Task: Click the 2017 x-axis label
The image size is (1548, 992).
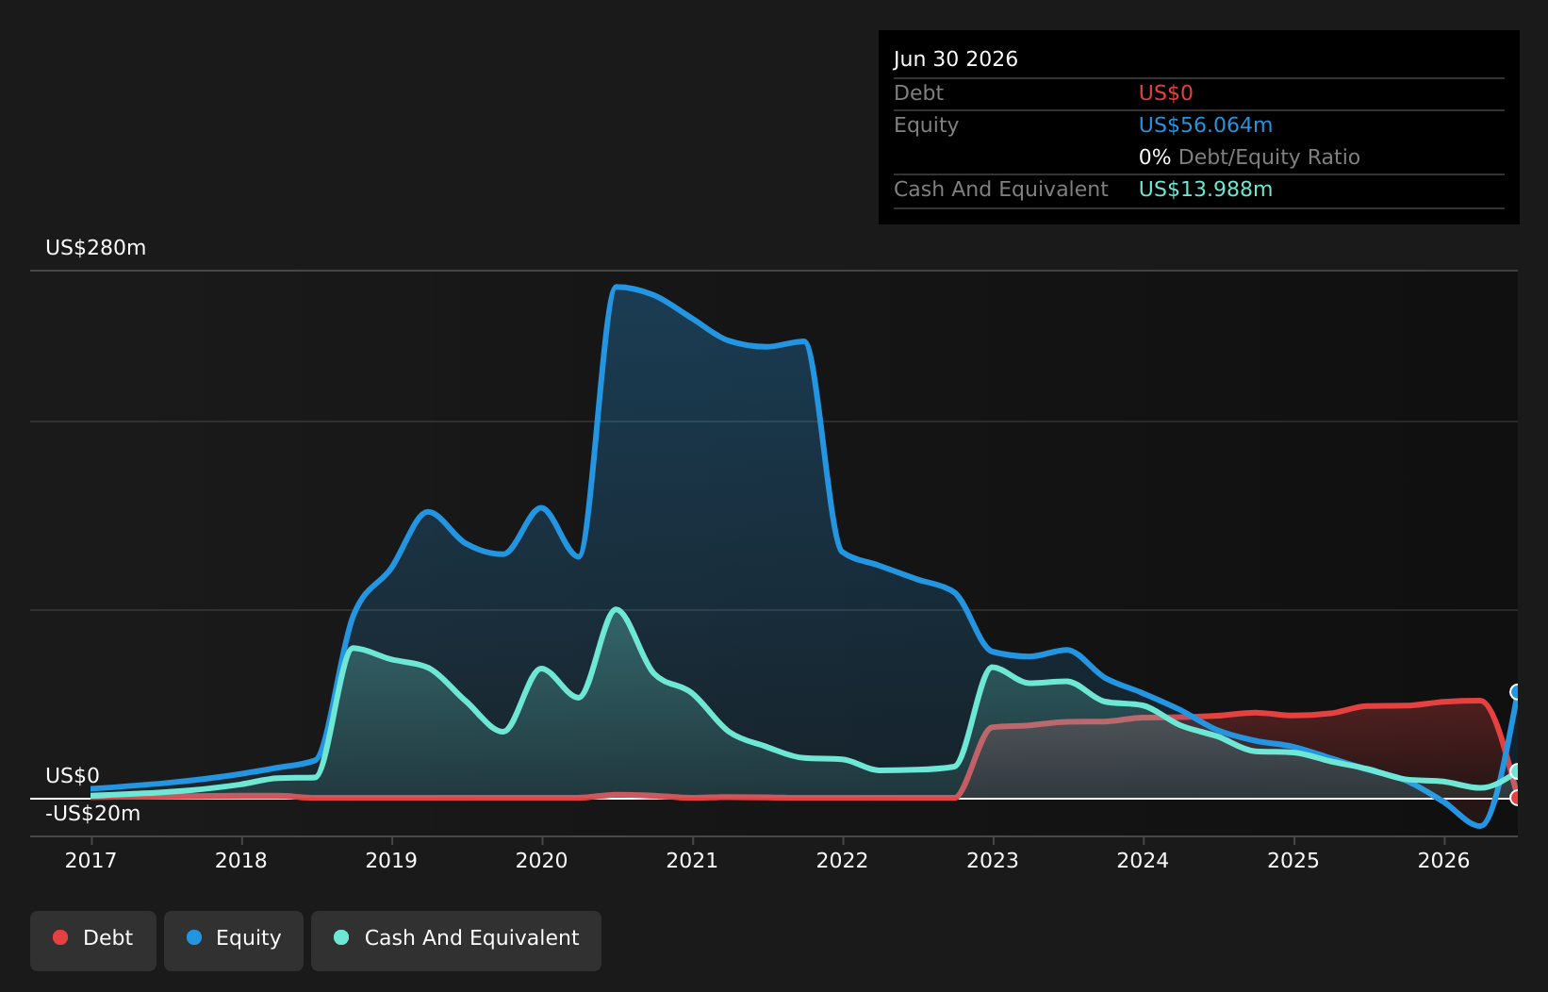Action: [x=91, y=861]
